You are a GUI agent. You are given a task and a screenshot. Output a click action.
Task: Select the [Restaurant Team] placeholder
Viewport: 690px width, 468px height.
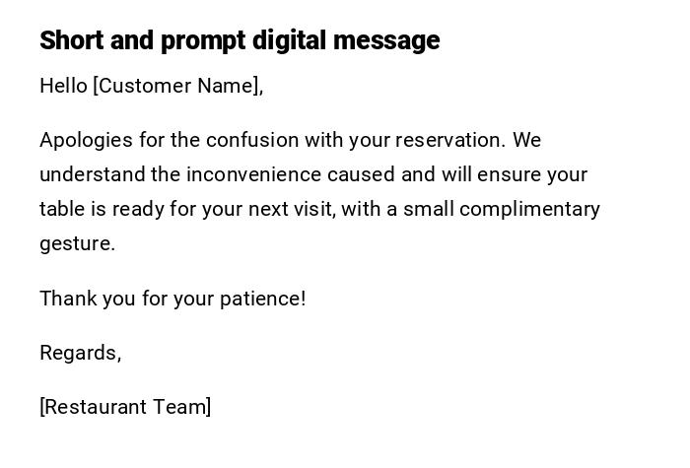(x=125, y=407)
